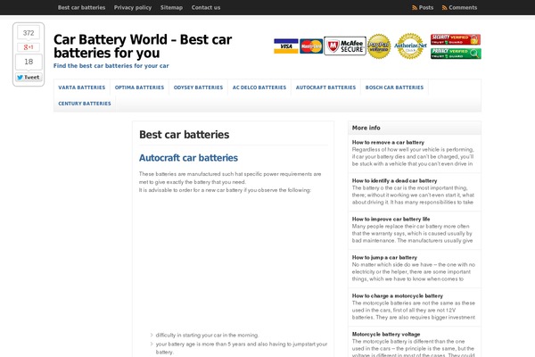Click the MasterCard badge
The image size is (535, 357).
click(x=311, y=46)
